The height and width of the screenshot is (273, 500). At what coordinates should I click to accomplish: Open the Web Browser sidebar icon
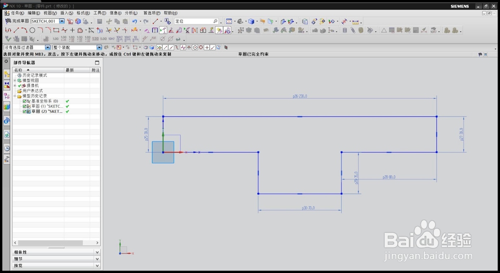click(x=6, y=135)
